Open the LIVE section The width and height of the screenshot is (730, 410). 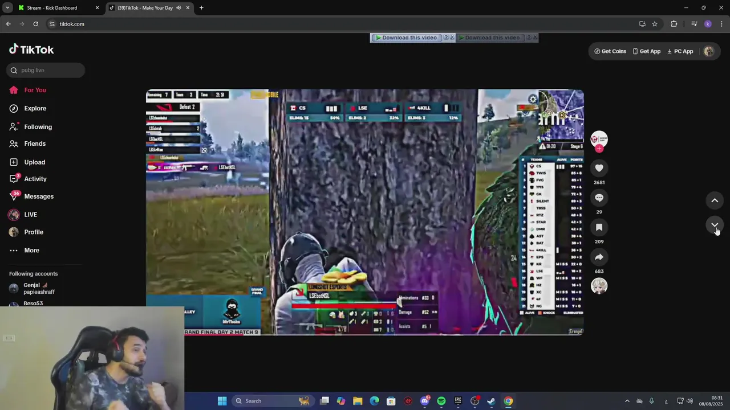click(x=30, y=215)
